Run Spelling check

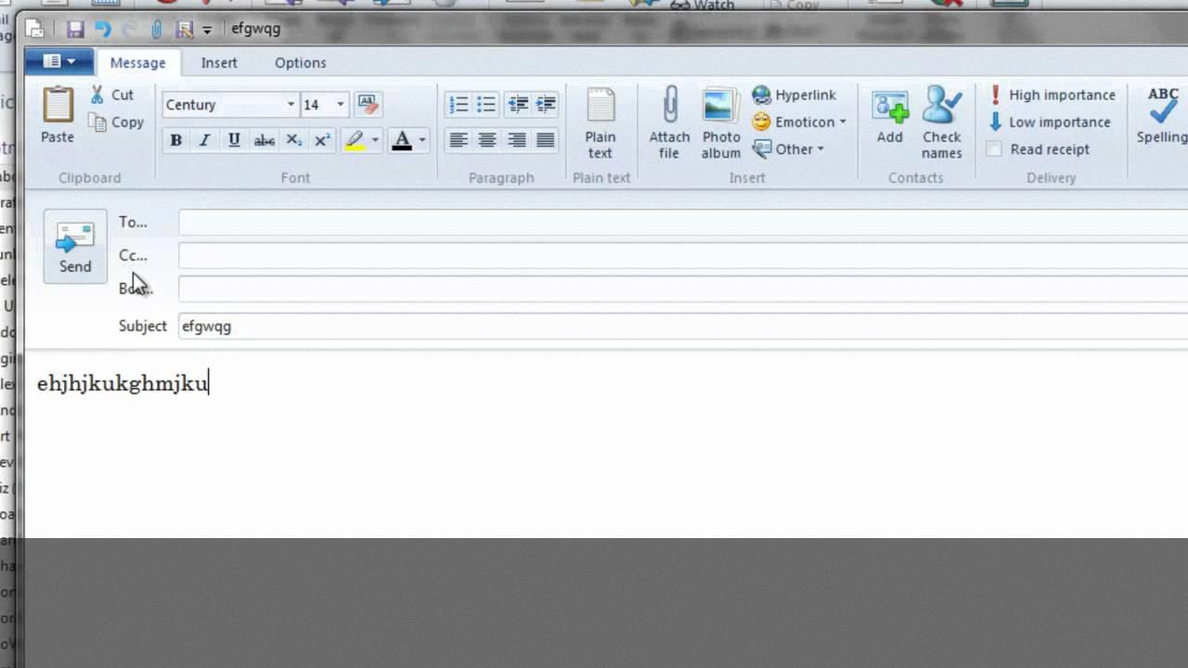(x=1162, y=115)
